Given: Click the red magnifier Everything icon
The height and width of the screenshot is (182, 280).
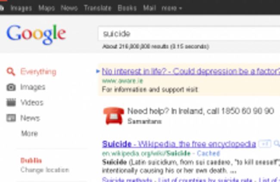Looking at the screenshot, I should 11,72.
